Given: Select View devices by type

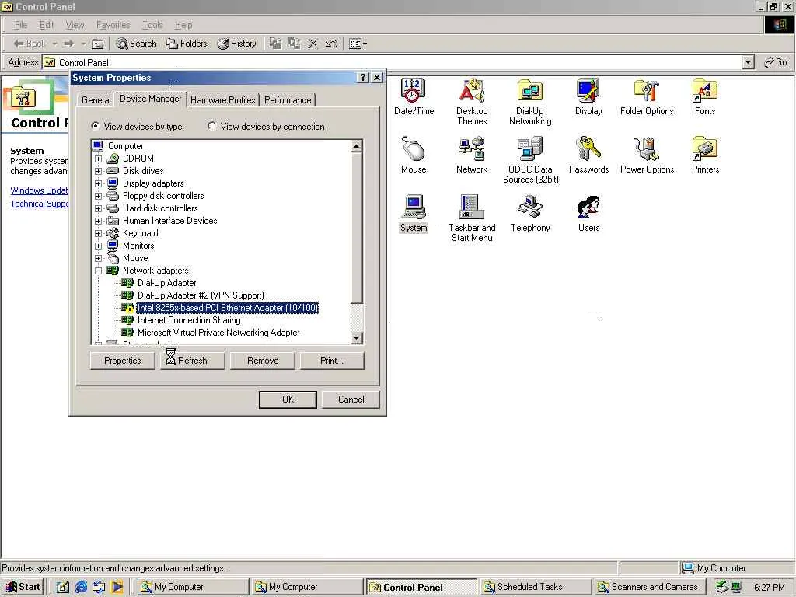Looking at the screenshot, I should click(137, 127).
